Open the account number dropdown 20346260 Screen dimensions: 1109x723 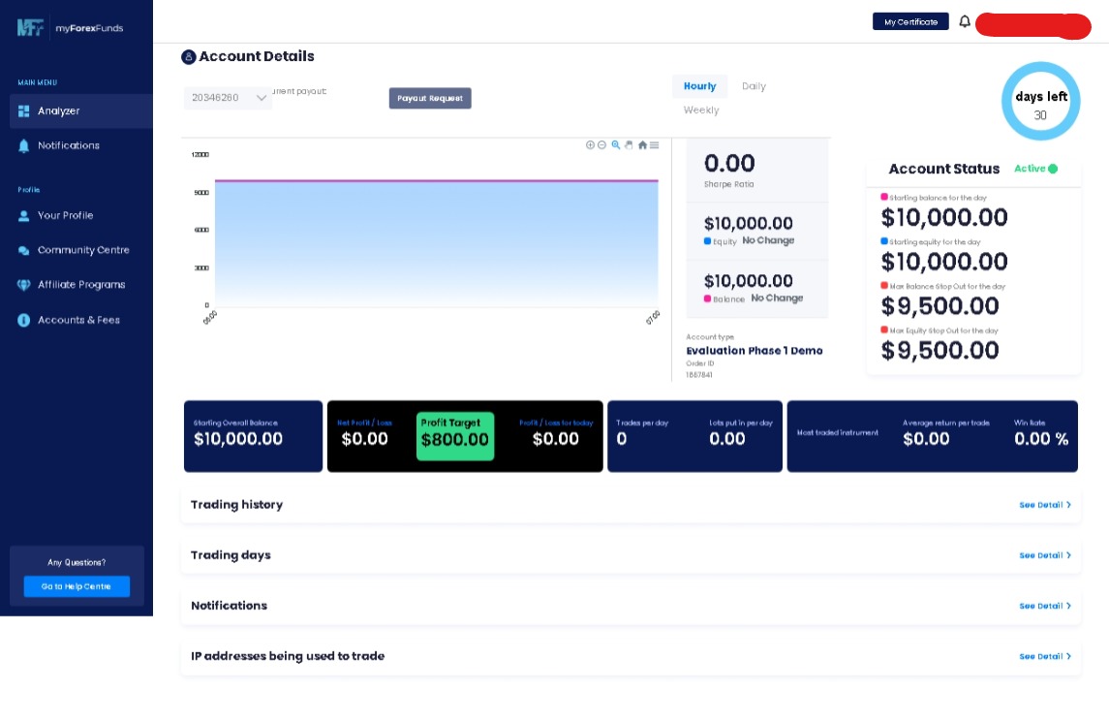[228, 98]
